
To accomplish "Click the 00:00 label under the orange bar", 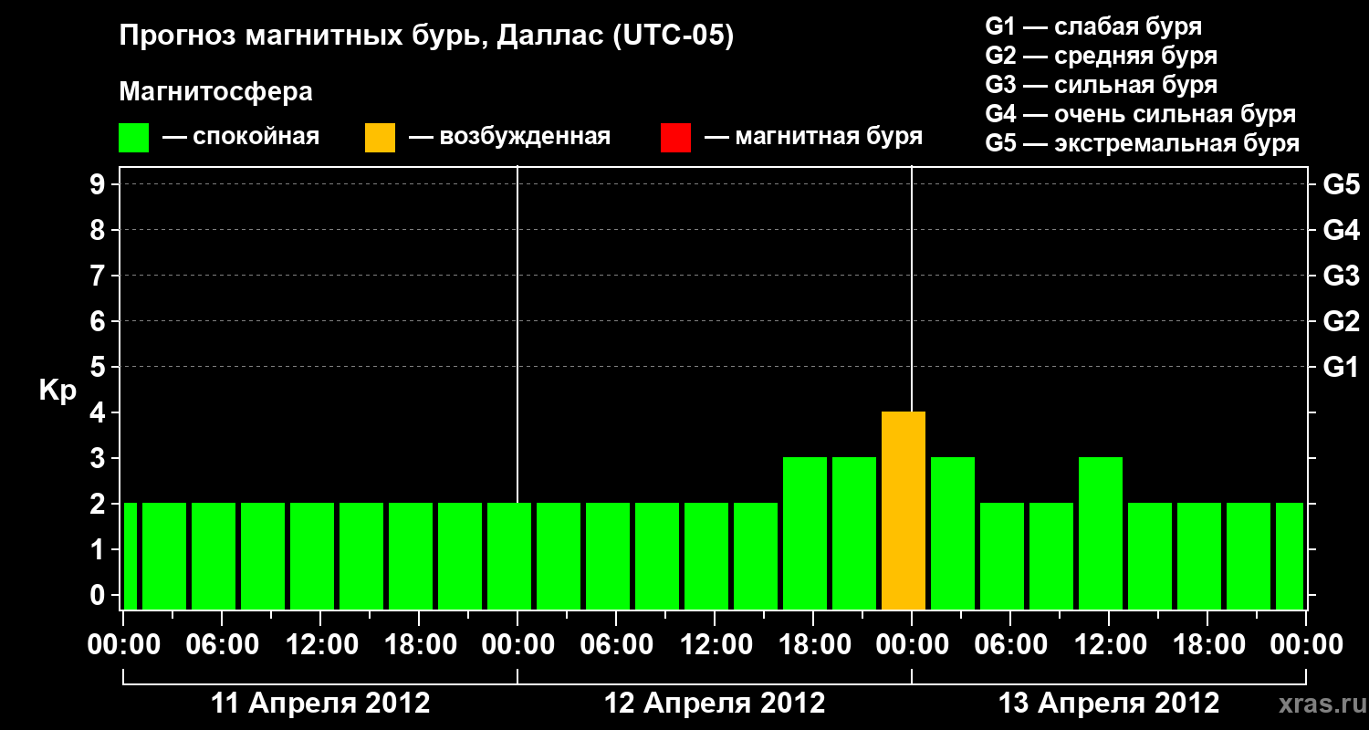I will (x=912, y=645).
